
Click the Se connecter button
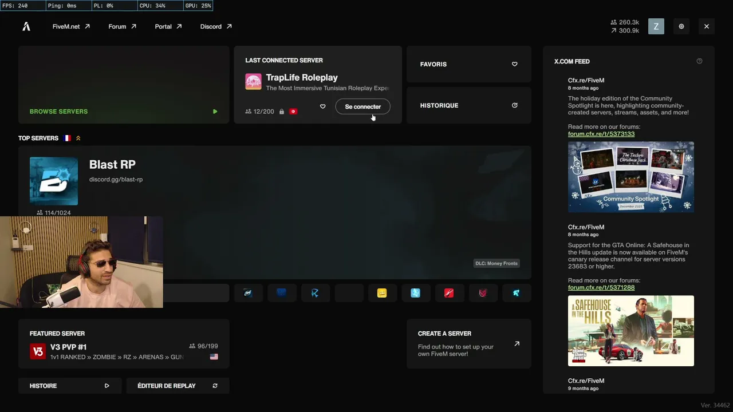362,106
